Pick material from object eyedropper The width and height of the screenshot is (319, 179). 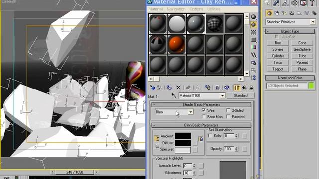(x=174, y=95)
